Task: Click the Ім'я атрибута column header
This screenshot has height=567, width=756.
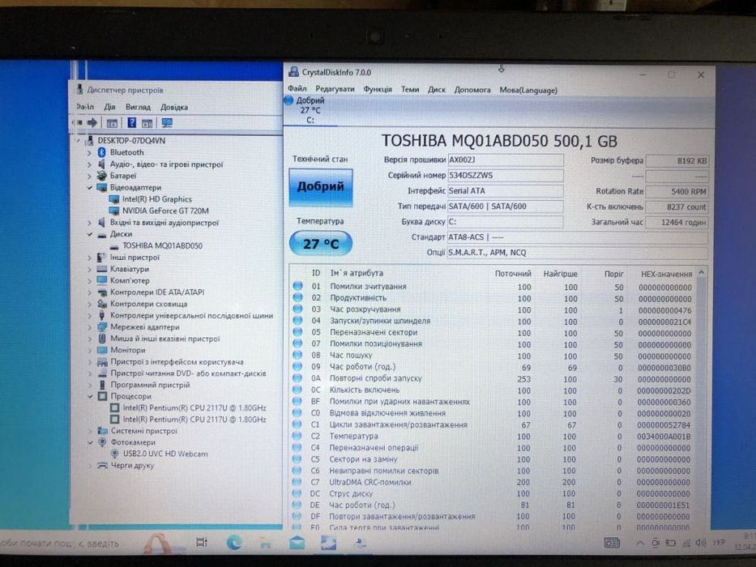Action: [x=357, y=273]
